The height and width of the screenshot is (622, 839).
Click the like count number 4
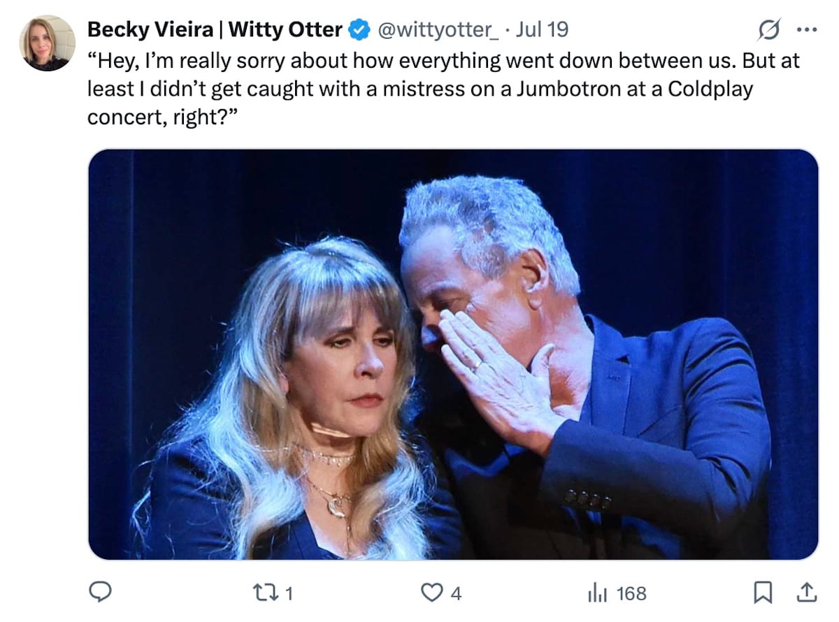tap(455, 594)
